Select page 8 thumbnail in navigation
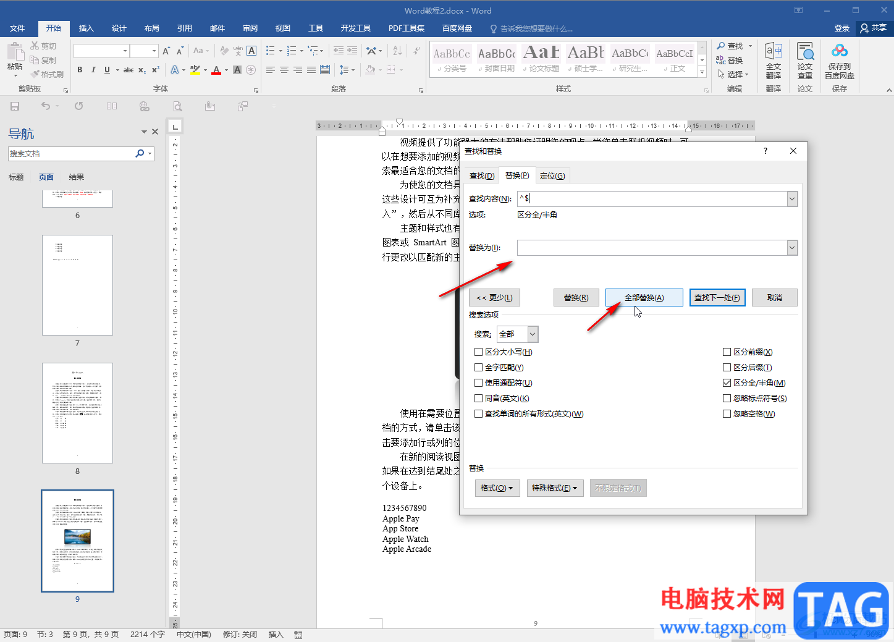Screen dimensions: 894x642 77,413
